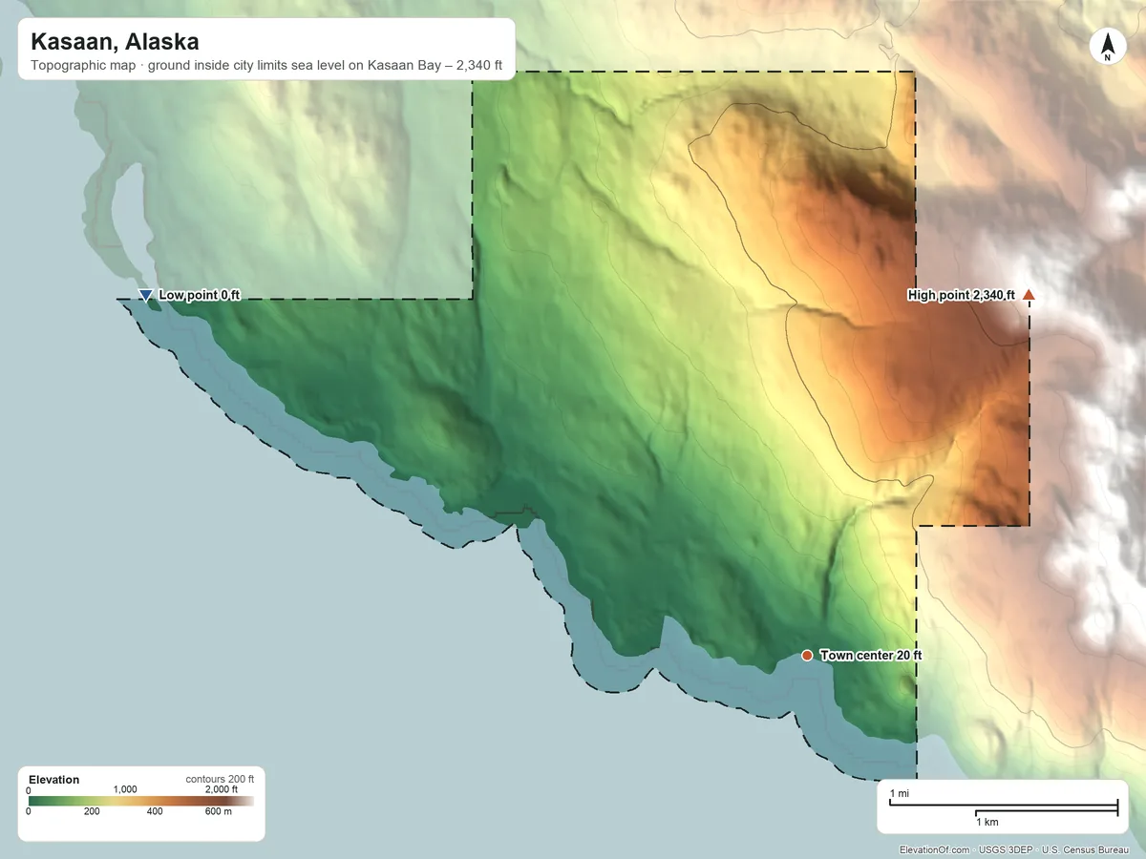Click the '2,000 ft' legend tick label
The image size is (1146, 859).
(222, 790)
